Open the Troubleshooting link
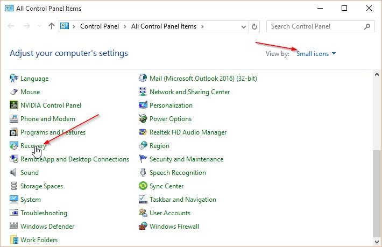 [44, 213]
